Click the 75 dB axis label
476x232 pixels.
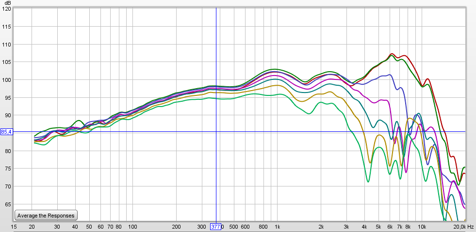click(8, 169)
